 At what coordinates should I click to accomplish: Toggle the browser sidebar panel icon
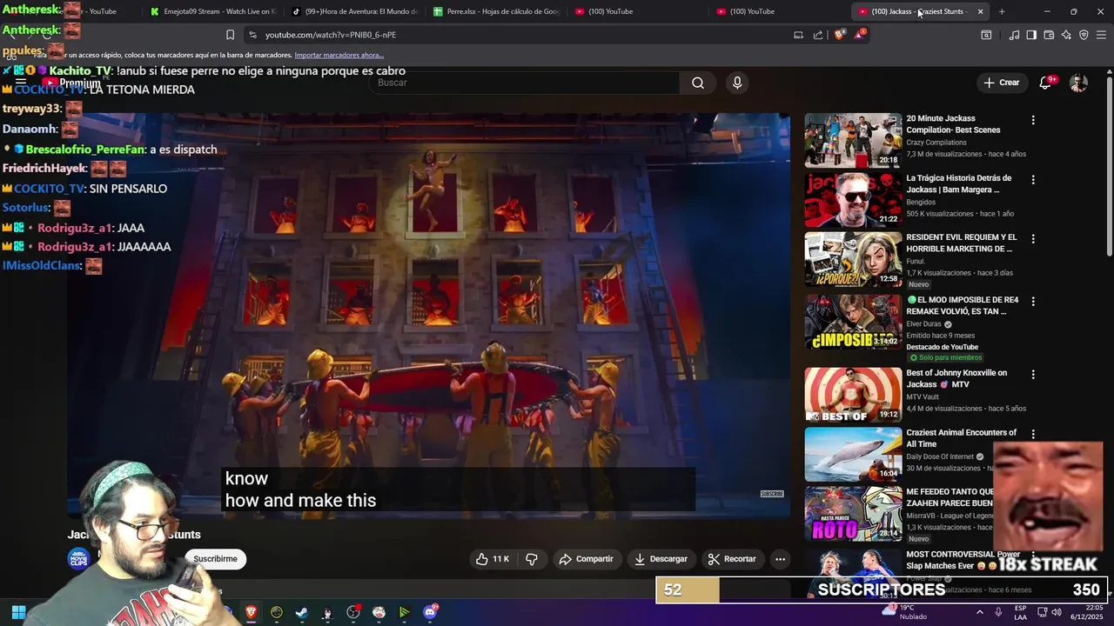(x=1031, y=35)
